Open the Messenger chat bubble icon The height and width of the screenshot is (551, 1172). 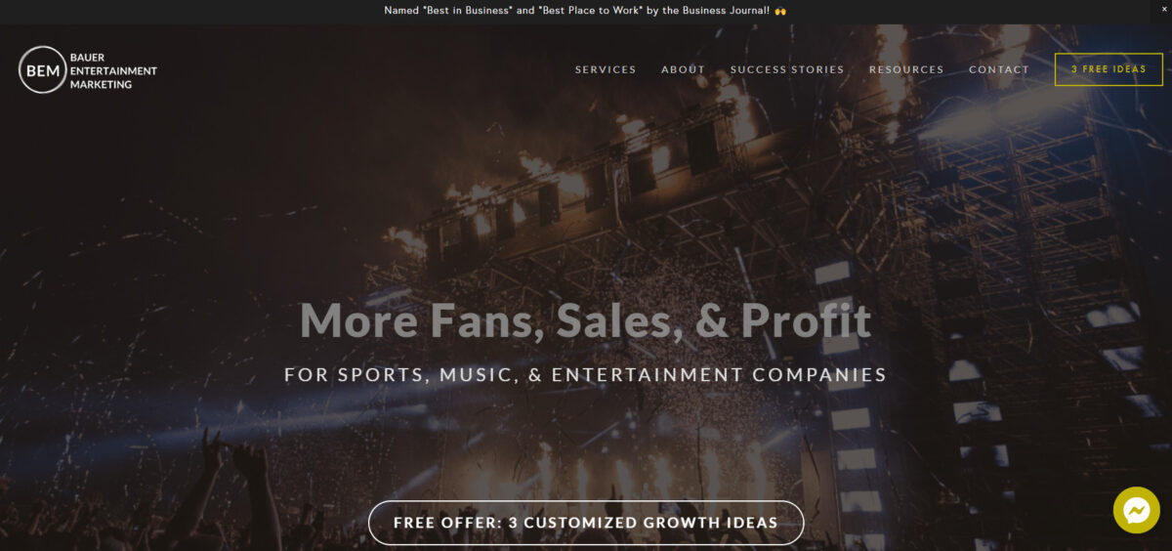pos(1137,510)
